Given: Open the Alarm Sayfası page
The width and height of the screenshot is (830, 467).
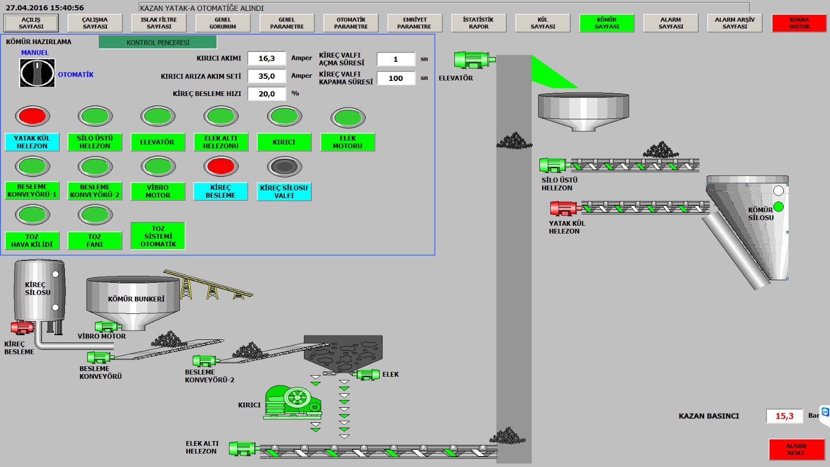Looking at the screenshot, I should 670,23.
